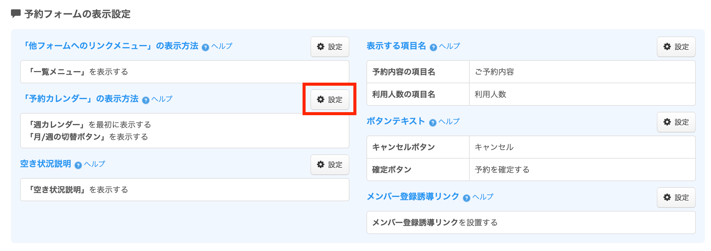Image resolution: width=711 pixels, height=251 pixels.
Task: Click the 予約を確定する value cell
Action: pyautogui.click(x=582, y=170)
